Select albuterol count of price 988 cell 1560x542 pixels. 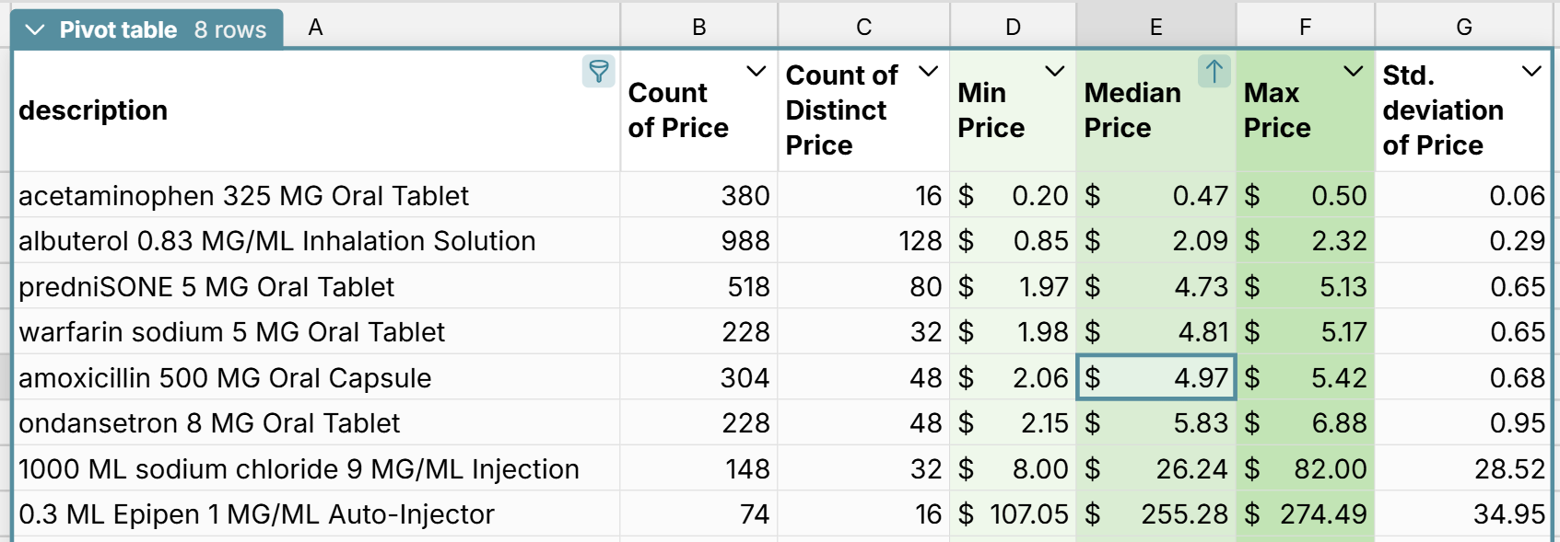699,241
